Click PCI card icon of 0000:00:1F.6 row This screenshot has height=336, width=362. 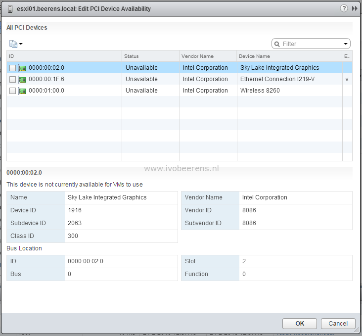pos(22,80)
